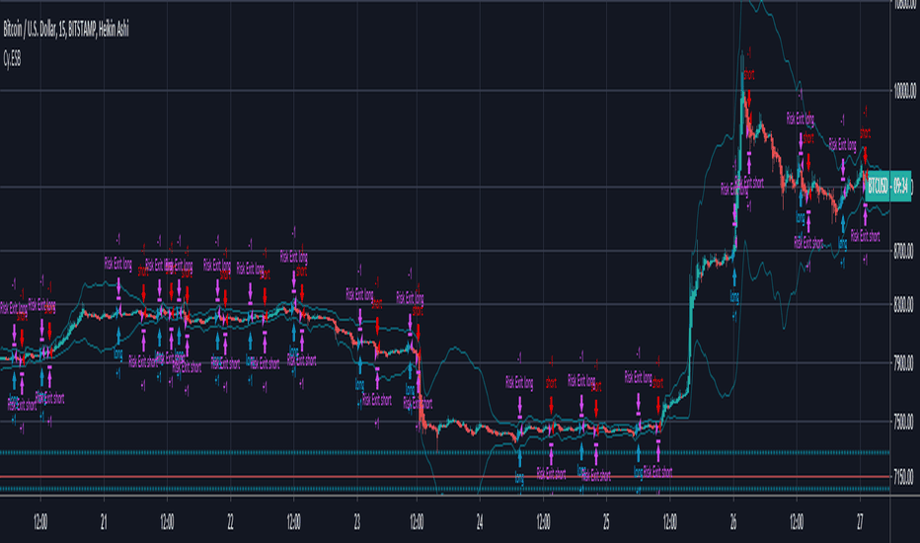The width and height of the screenshot is (920, 543).
Task: Click the 8700.00 price axis label
Action: [904, 251]
